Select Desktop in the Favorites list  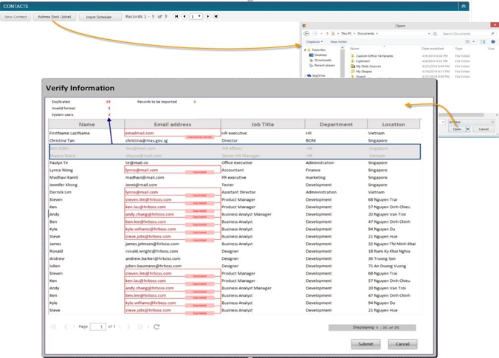318,55
